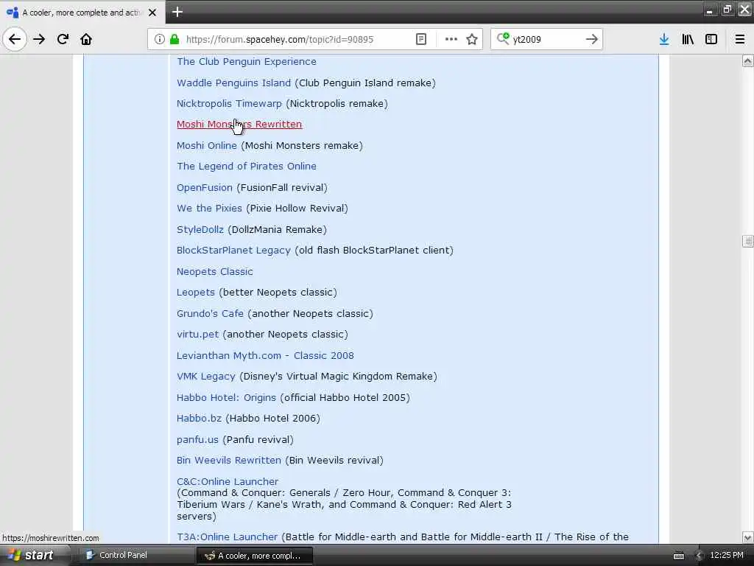Click the 12:25 PM clock

(727, 555)
